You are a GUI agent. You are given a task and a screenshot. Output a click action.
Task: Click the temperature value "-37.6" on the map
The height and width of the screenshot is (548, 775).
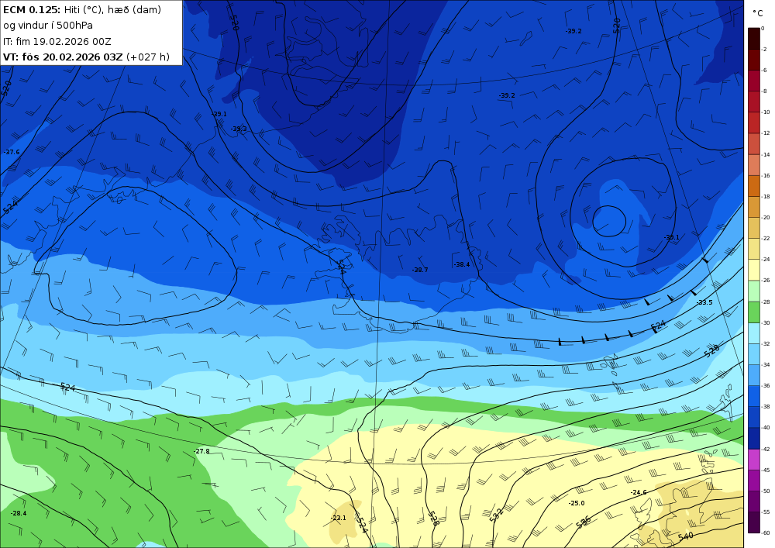click(x=12, y=152)
